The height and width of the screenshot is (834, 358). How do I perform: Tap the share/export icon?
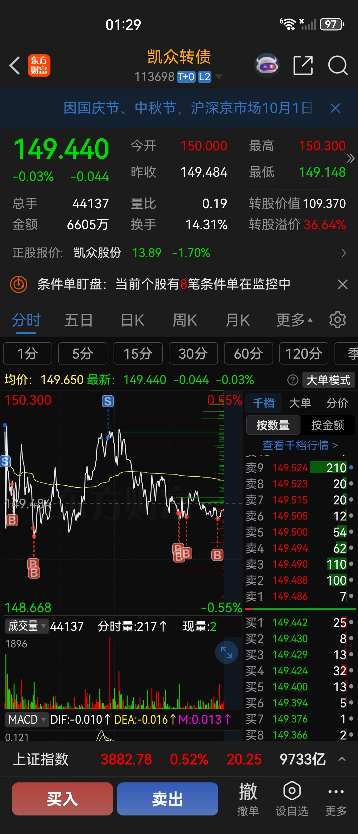(303, 65)
